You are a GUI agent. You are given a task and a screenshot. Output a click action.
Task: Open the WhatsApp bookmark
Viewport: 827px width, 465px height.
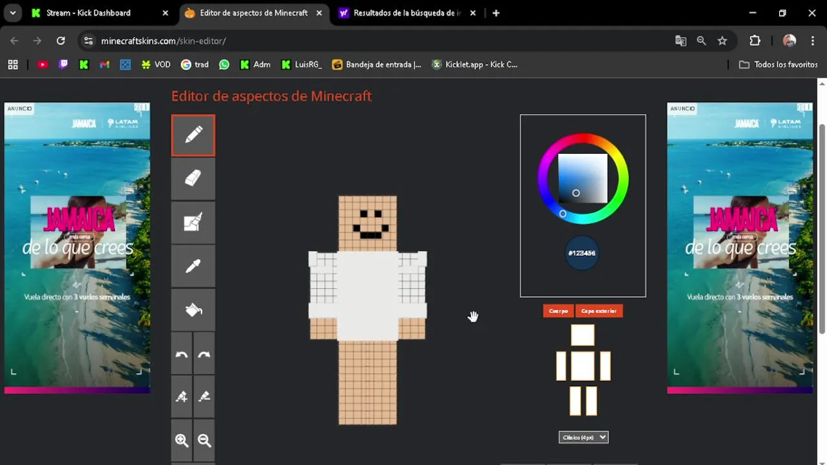(x=224, y=65)
